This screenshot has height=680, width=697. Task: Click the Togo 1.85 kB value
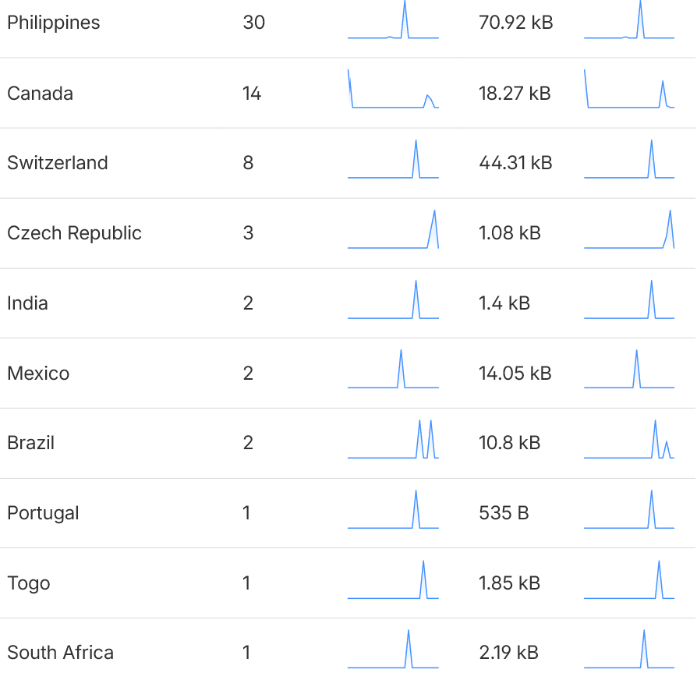coord(509,583)
